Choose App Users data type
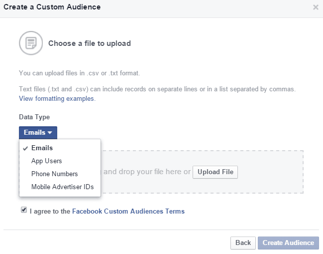323x254 pixels. click(60, 161)
